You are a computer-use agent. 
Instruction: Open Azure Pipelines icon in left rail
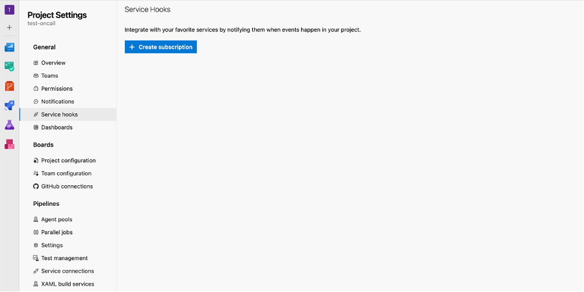point(10,105)
